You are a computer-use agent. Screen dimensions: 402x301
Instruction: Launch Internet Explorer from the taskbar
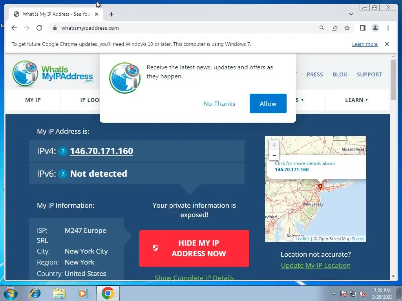35,293
